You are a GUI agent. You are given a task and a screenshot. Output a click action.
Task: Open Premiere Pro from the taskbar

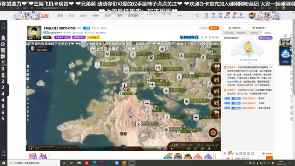point(102,163)
